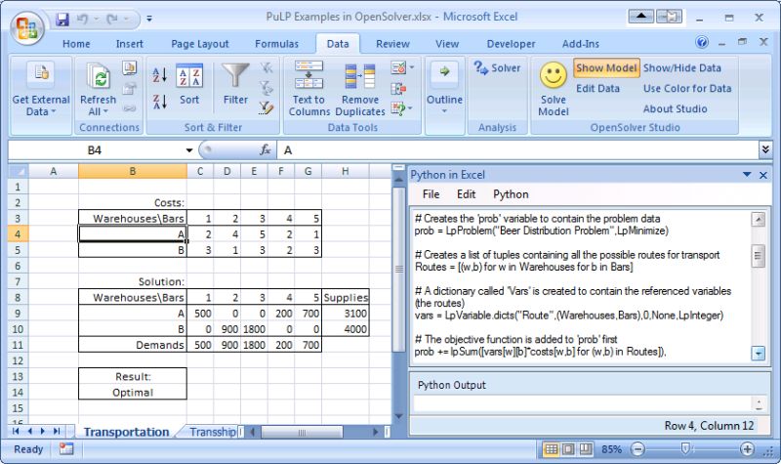
Task: Click Remove Duplicates
Action: pyautogui.click(x=360, y=90)
